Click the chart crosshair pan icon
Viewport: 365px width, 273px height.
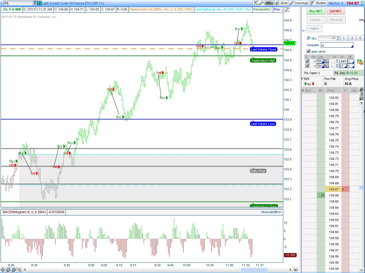coord(3,270)
